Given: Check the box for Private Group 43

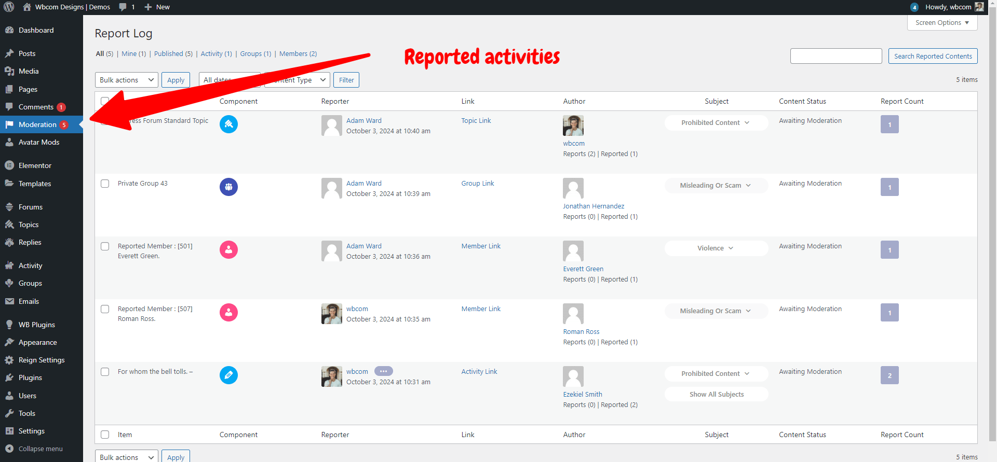Looking at the screenshot, I should pyautogui.click(x=105, y=184).
